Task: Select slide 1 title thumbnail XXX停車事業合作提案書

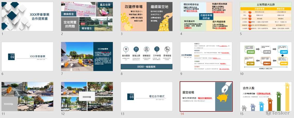Action: [27, 17]
